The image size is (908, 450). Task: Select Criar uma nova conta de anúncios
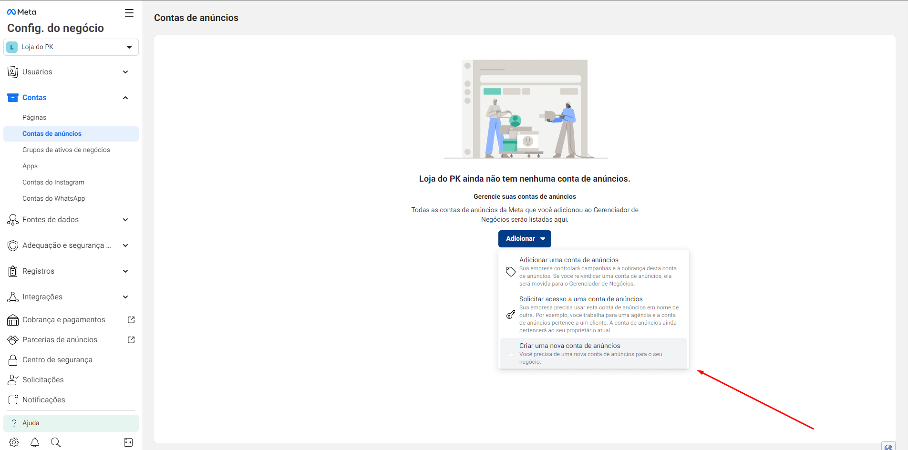pos(594,353)
